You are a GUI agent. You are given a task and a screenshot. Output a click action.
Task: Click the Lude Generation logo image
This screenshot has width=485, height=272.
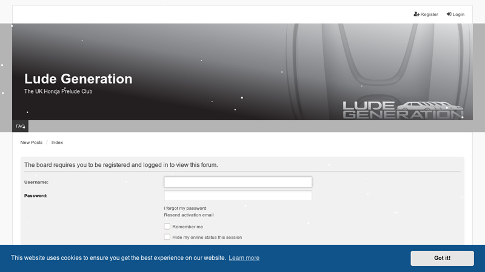click(x=403, y=109)
